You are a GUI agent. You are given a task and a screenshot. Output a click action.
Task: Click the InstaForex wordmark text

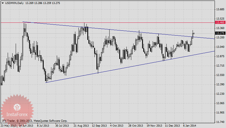pyautogui.click(x=17, y=115)
